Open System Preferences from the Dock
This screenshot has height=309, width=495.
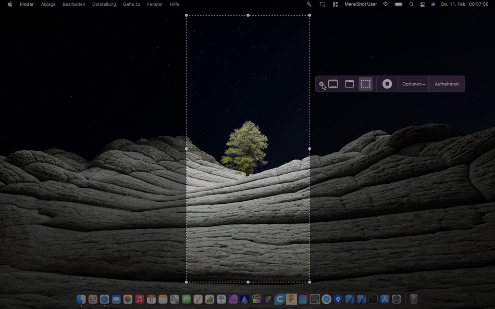pyautogui.click(x=397, y=299)
